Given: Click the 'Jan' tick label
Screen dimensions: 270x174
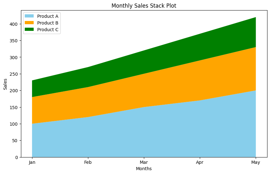Looking at the screenshot, I should click(x=32, y=163).
